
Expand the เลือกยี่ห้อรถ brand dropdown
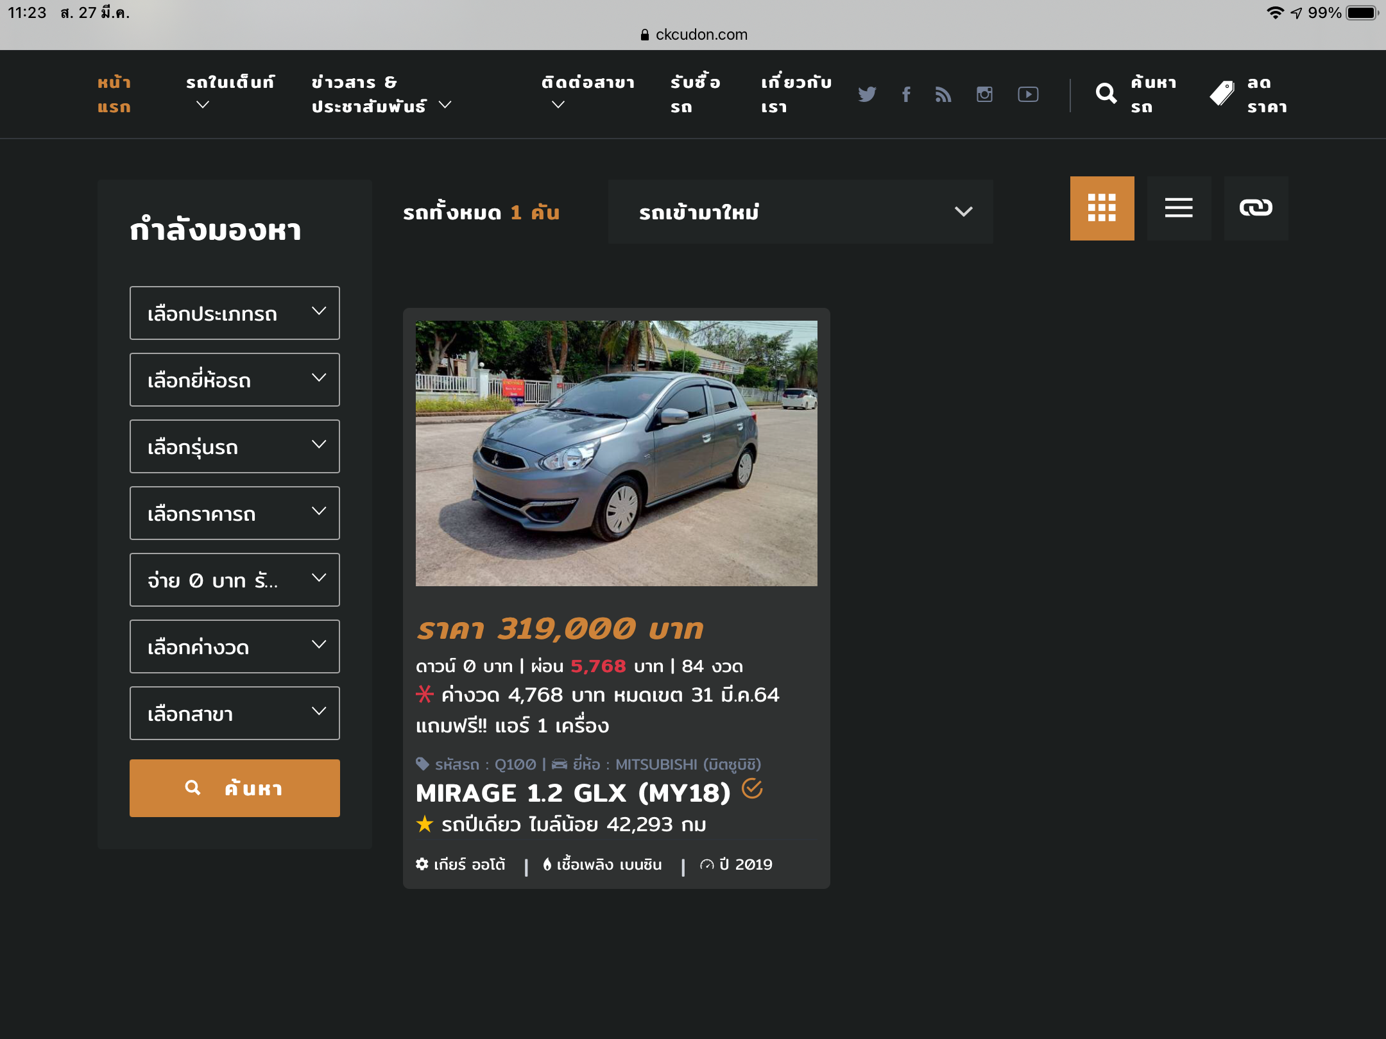(234, 380)
